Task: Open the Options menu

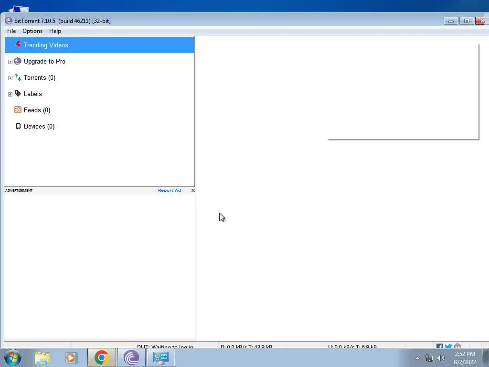Action: pyautogui.click(x=32, y=31)
